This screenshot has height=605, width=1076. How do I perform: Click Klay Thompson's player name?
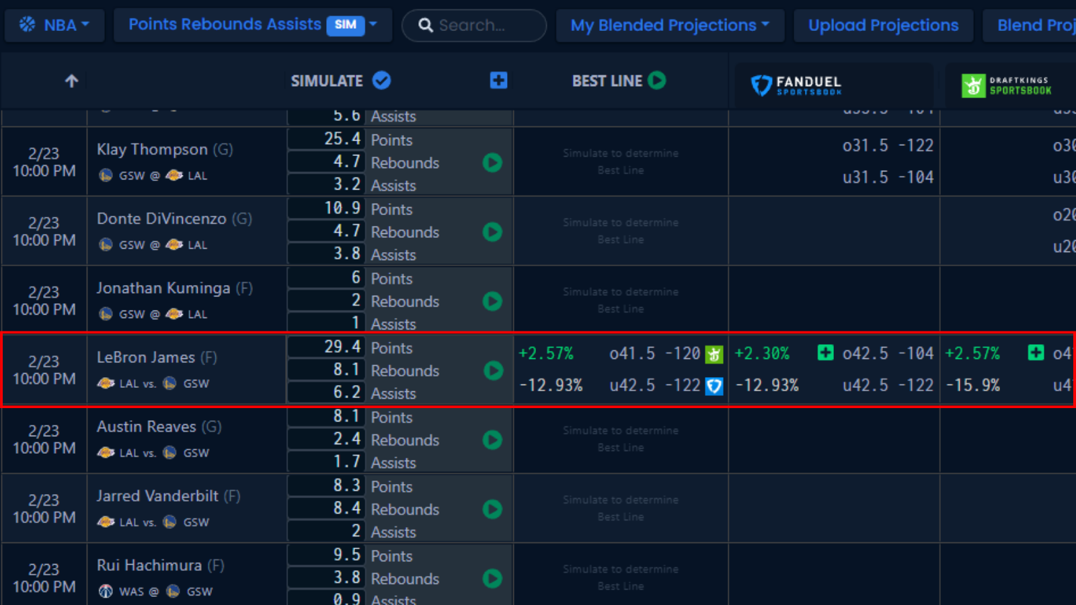(x=152, y=149)
